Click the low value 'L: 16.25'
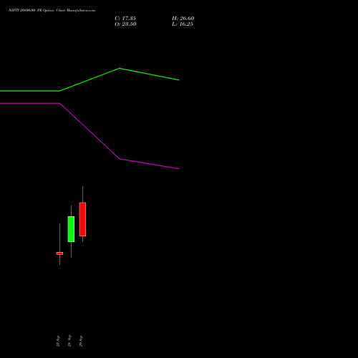This screenshot has height=358, width=358. [x=183, y=24]
